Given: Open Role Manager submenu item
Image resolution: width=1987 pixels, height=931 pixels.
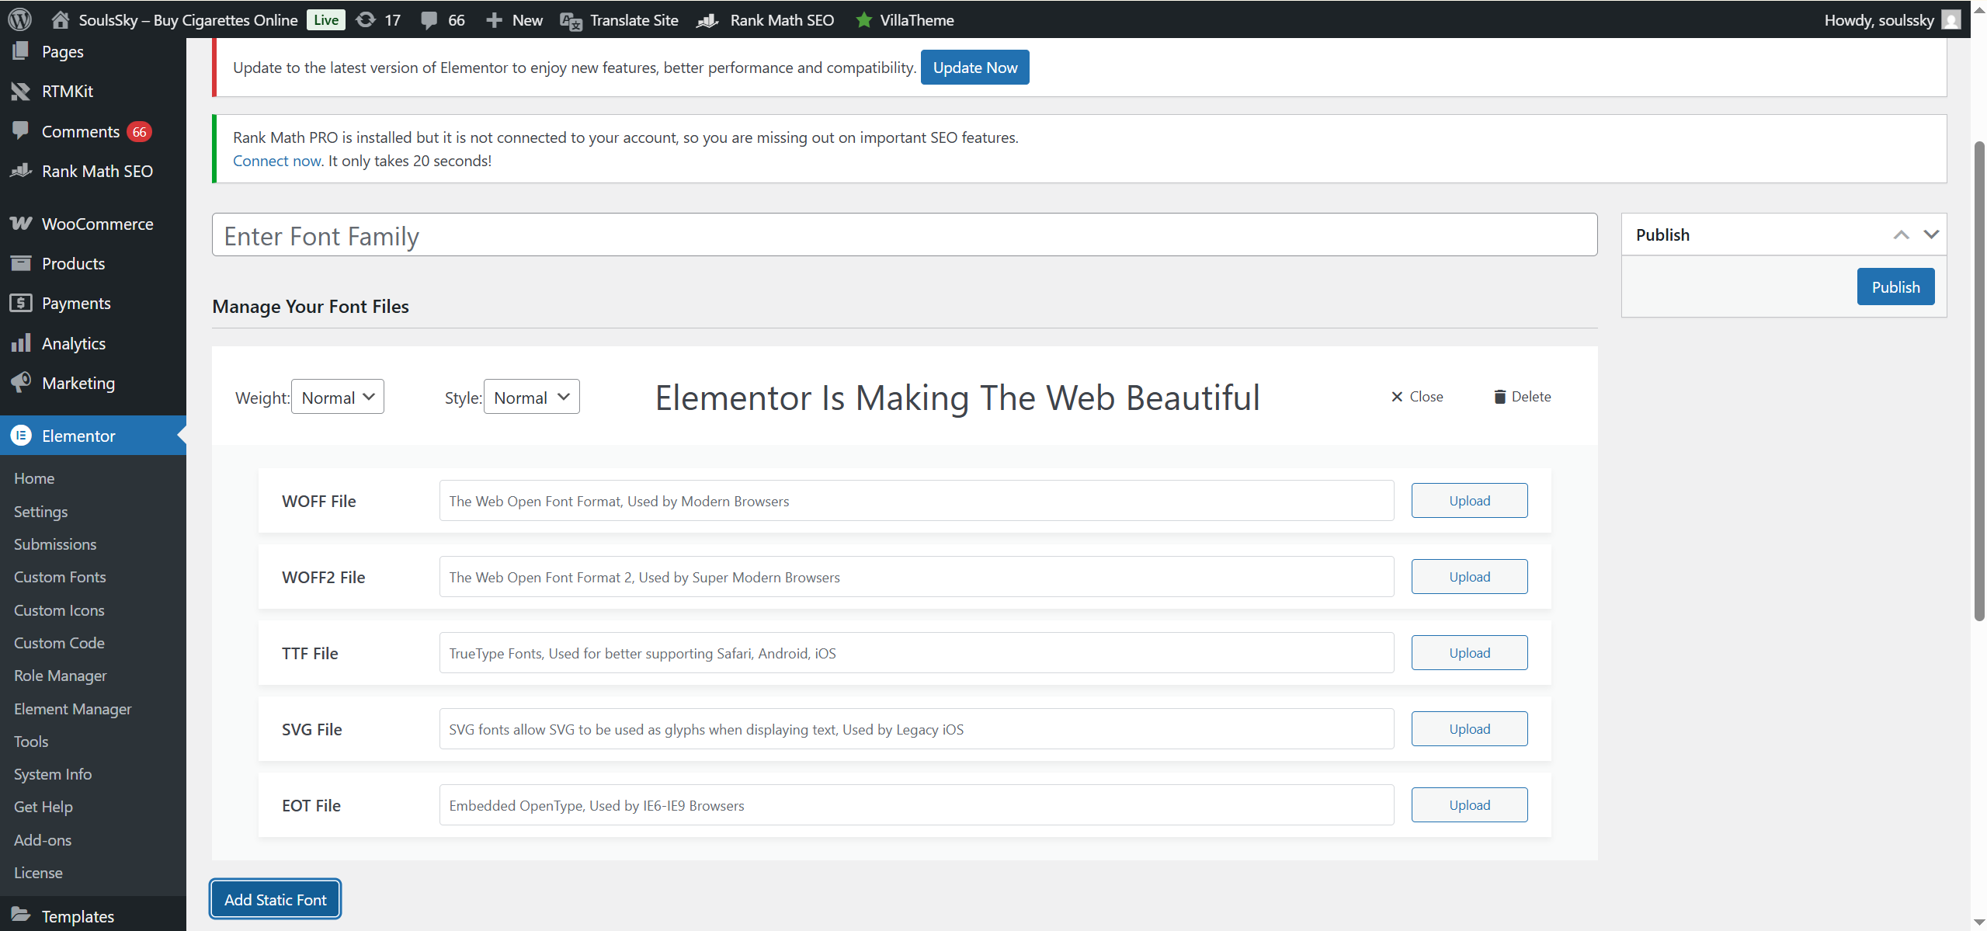Looking at the screenshot, I should pyautogui.click(x=60, y=676).
